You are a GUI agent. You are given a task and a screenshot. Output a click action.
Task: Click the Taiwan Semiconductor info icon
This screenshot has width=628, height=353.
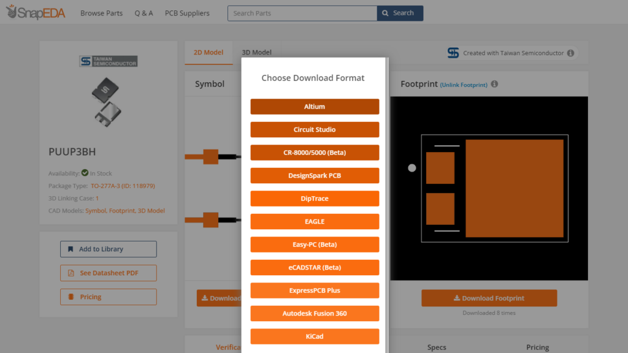click(x=571, y=53)
